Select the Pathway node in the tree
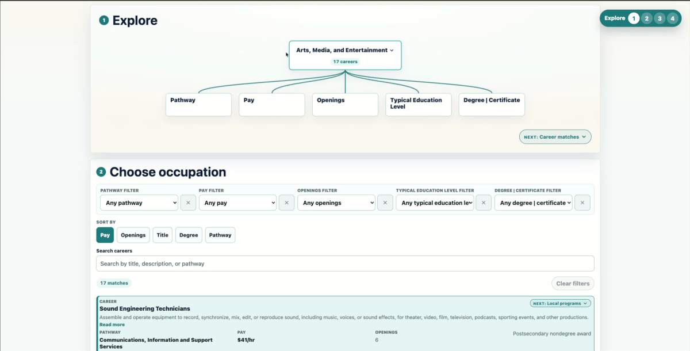690x351 pixels. click(x=198, y=105)
